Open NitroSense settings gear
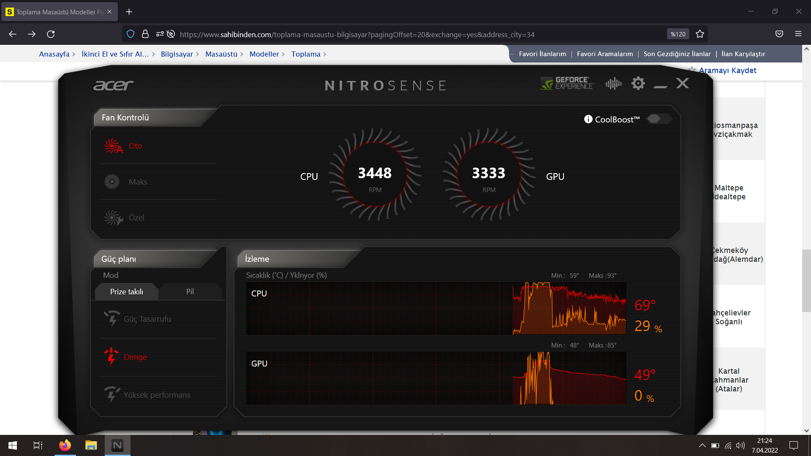Image resolution: width=811 pixels, height=456 pixels. 638,83
